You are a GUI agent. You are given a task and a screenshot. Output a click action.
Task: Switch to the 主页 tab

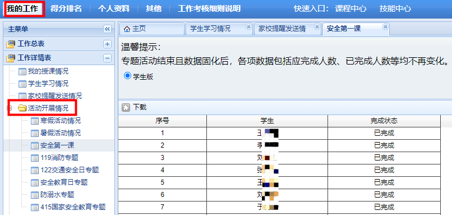click(151, 29)
